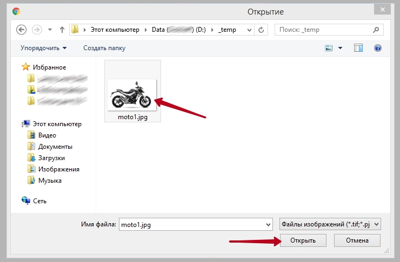Refresh the current folder view
This screenshot has width=400, height=262.
pos(262,30)
